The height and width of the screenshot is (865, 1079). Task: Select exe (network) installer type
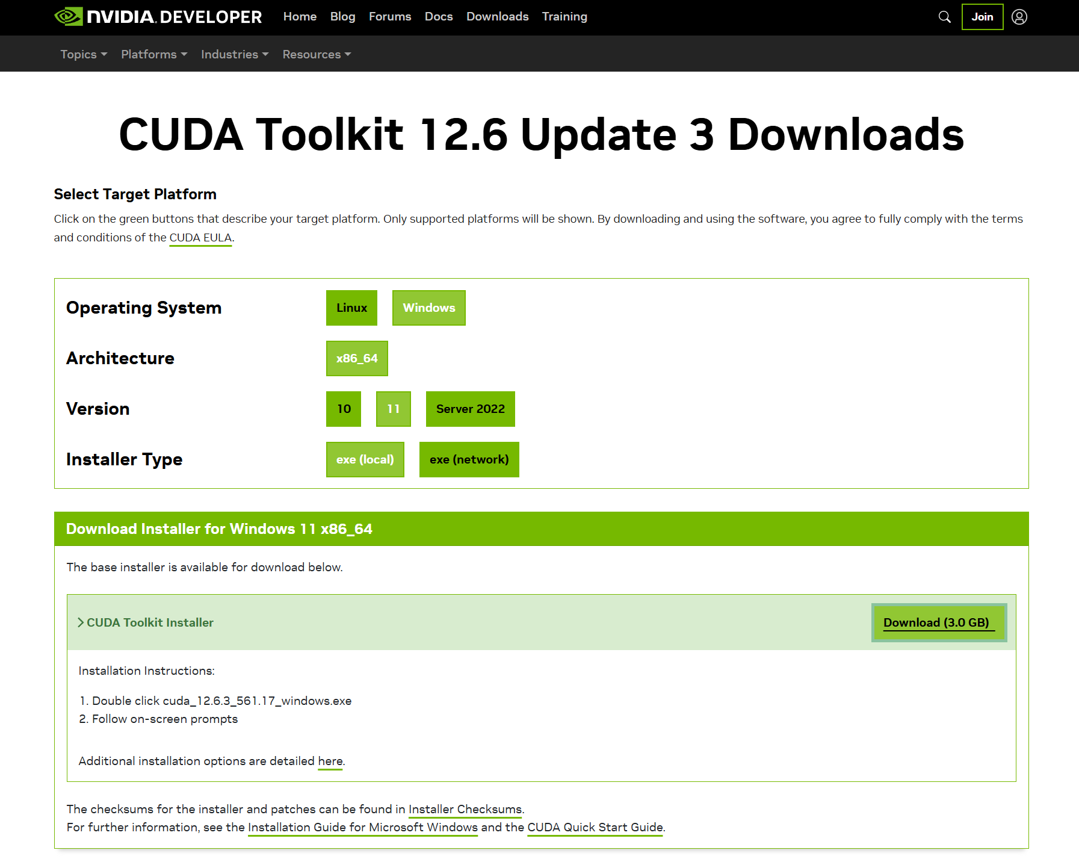[x=469, y=459]
